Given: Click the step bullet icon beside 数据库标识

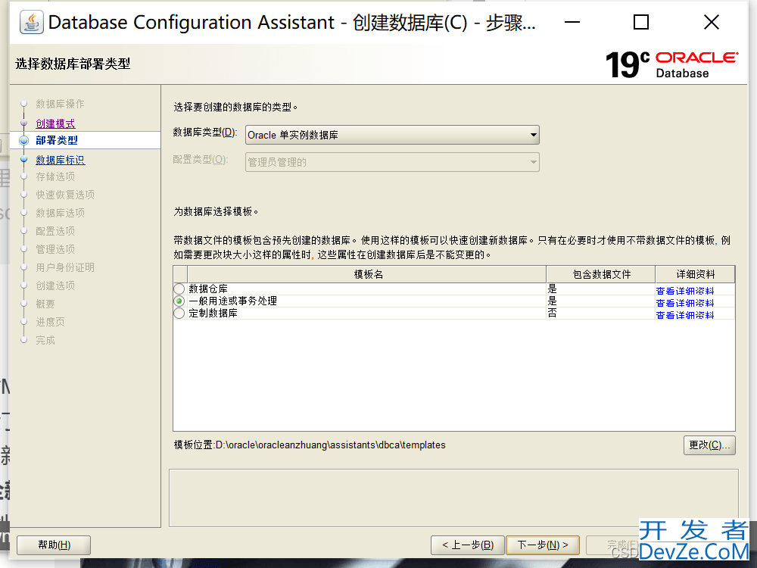Looking at the screenshot, I should (x=23, y=159).
